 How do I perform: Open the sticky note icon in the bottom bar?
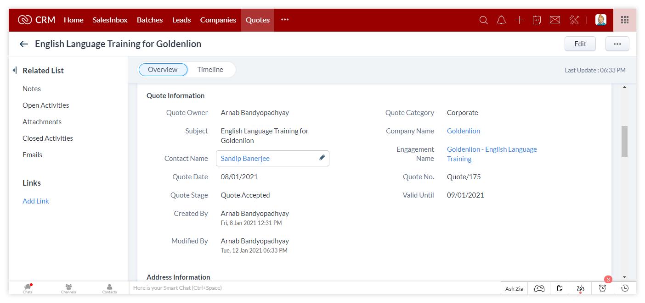(x=560, y=288)
